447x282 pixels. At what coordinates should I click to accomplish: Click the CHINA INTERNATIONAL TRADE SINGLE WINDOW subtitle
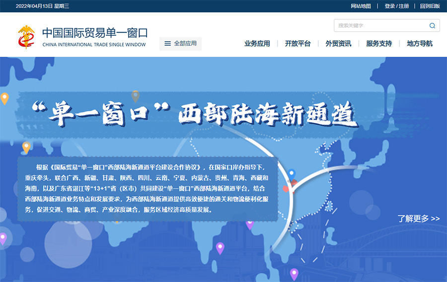94,45
